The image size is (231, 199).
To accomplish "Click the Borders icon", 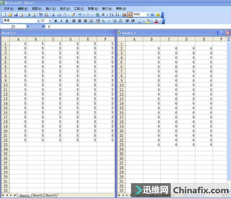I will point(140,21).
